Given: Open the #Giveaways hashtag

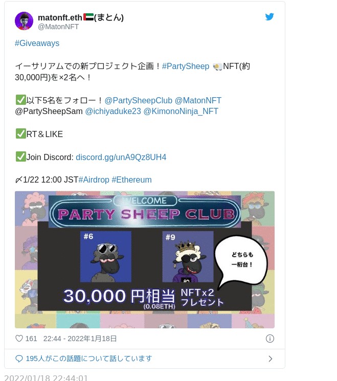Looking at the screenshot, I should [37, 43].
